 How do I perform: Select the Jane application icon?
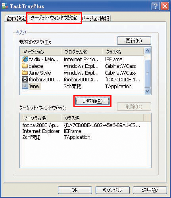pos(25,86)
